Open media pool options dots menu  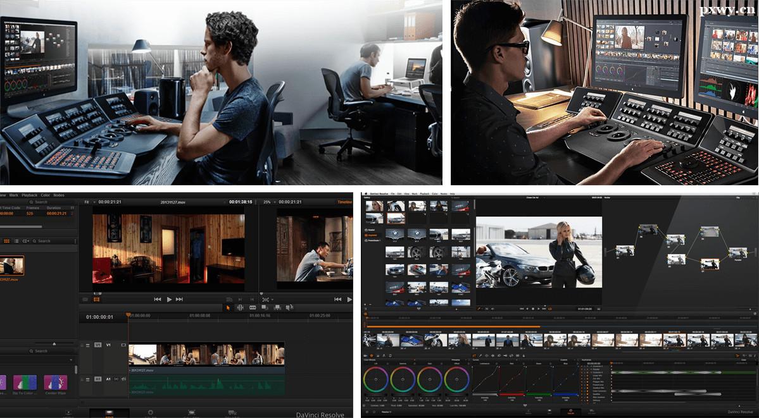point(75,241)
